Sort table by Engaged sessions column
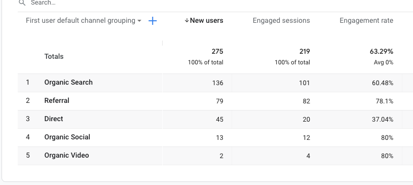This screenshot has height=185, width=413. (x=281, y=21)
